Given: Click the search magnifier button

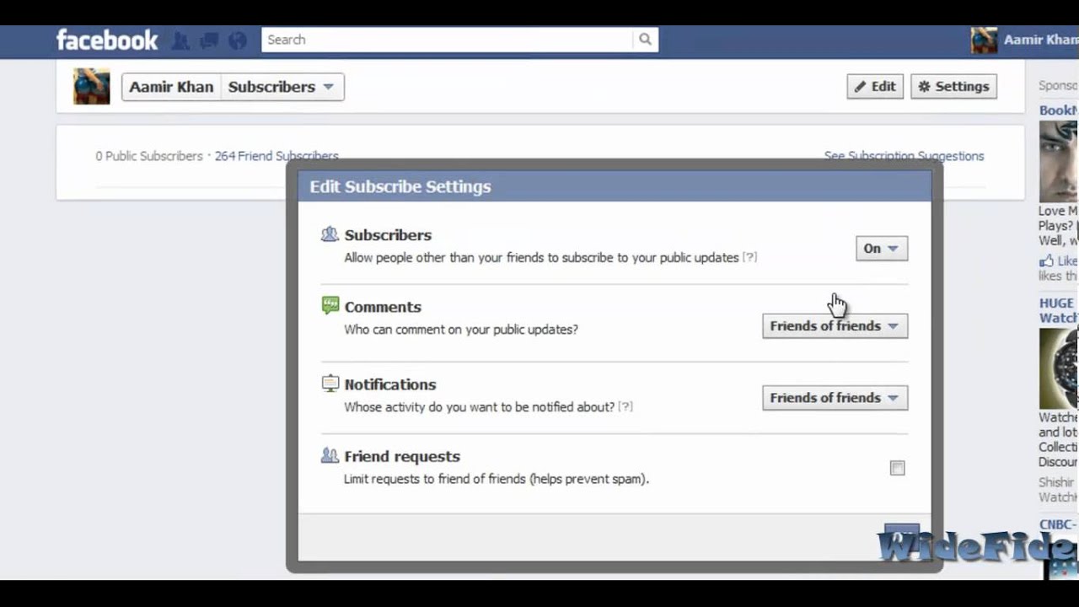Looking at the screenshot, I should pos(645,40).
